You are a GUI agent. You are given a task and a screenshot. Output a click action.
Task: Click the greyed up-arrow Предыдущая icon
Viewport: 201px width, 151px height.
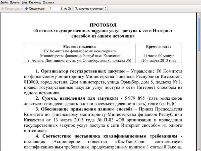3,9
